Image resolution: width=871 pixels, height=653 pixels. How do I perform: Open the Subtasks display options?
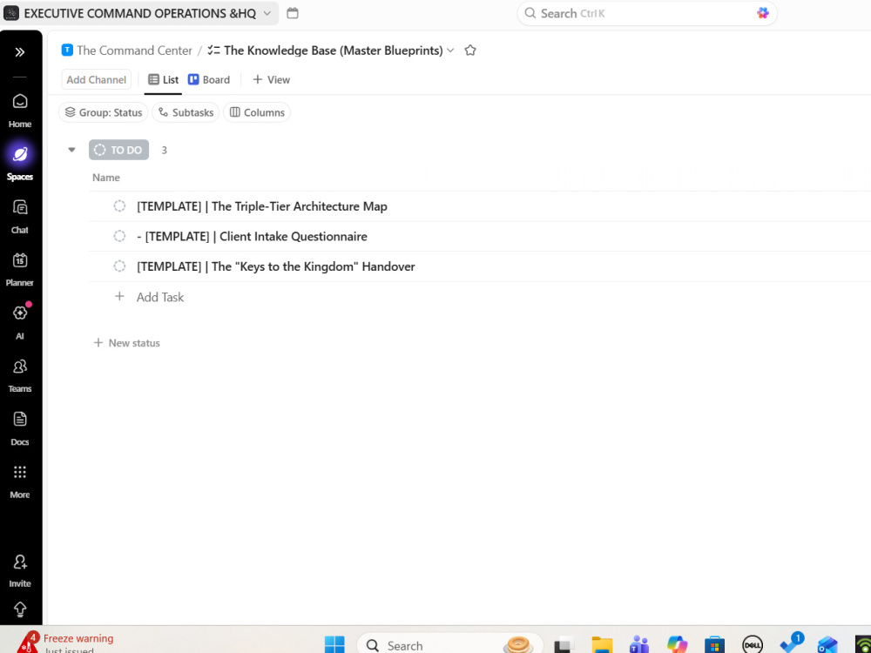pos(186,112)
